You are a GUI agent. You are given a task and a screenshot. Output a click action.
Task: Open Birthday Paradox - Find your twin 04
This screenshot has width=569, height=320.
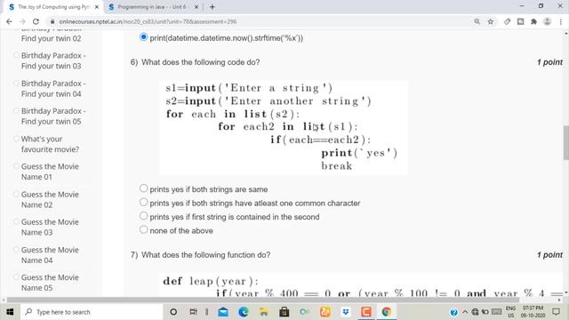(x=53, y=89)
